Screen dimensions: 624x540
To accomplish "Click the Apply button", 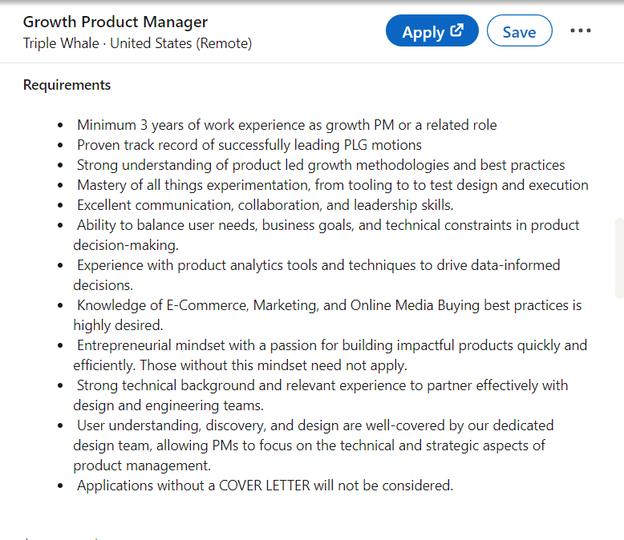I will pyautogui.click(x=423, y=32).
